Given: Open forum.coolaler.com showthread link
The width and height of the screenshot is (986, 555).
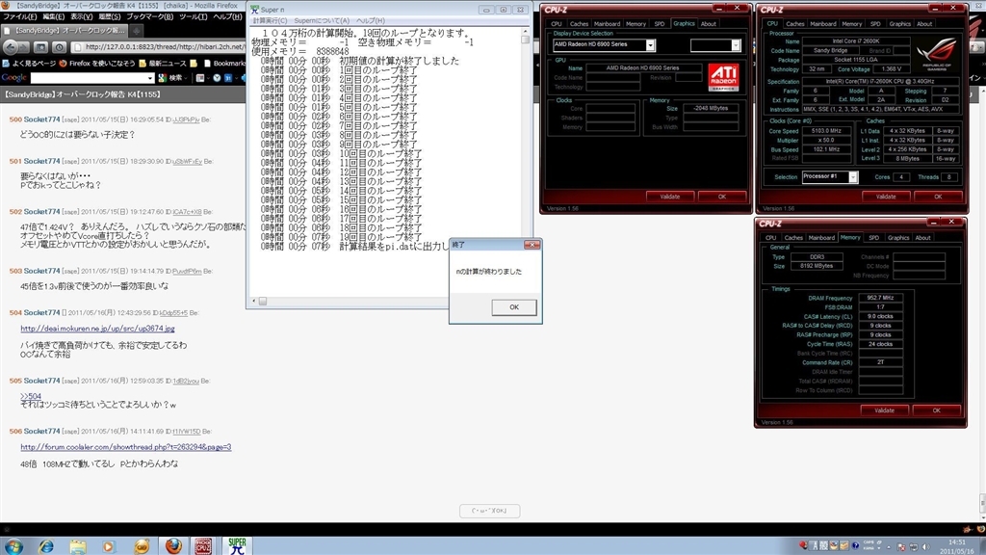Looking at the screenshot, I should click(x=126, y=447).
